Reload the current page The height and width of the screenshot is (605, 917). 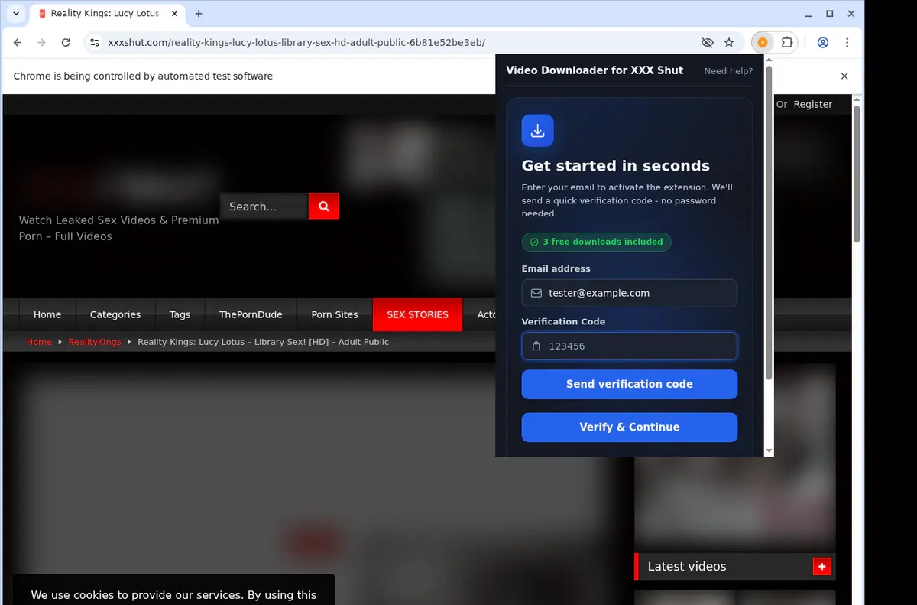(66, 43)
